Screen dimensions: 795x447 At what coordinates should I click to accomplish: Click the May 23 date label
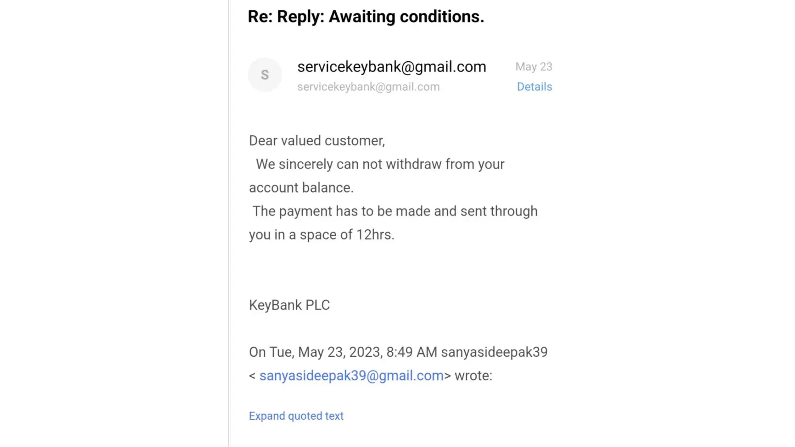533,67
